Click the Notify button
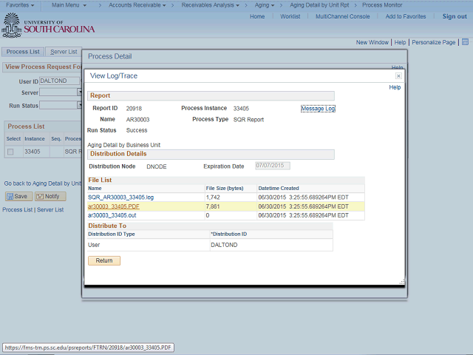Screen dimensions: 473x355 click(50, 196)
